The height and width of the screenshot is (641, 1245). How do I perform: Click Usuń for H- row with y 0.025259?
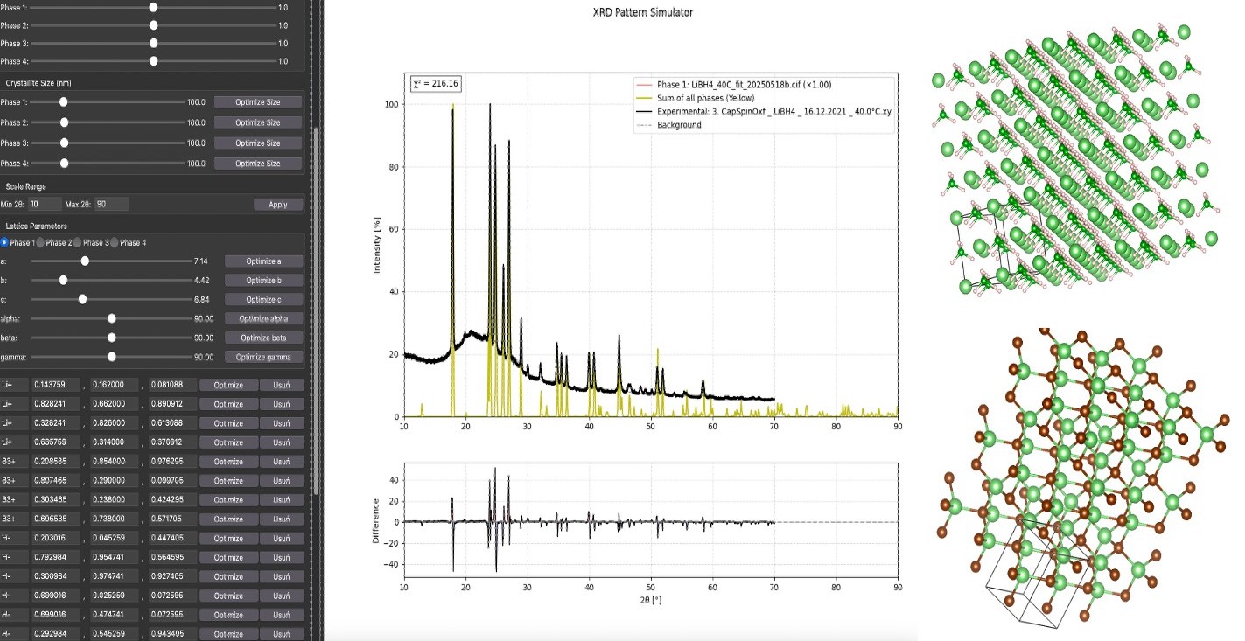[x=282, y=596]
